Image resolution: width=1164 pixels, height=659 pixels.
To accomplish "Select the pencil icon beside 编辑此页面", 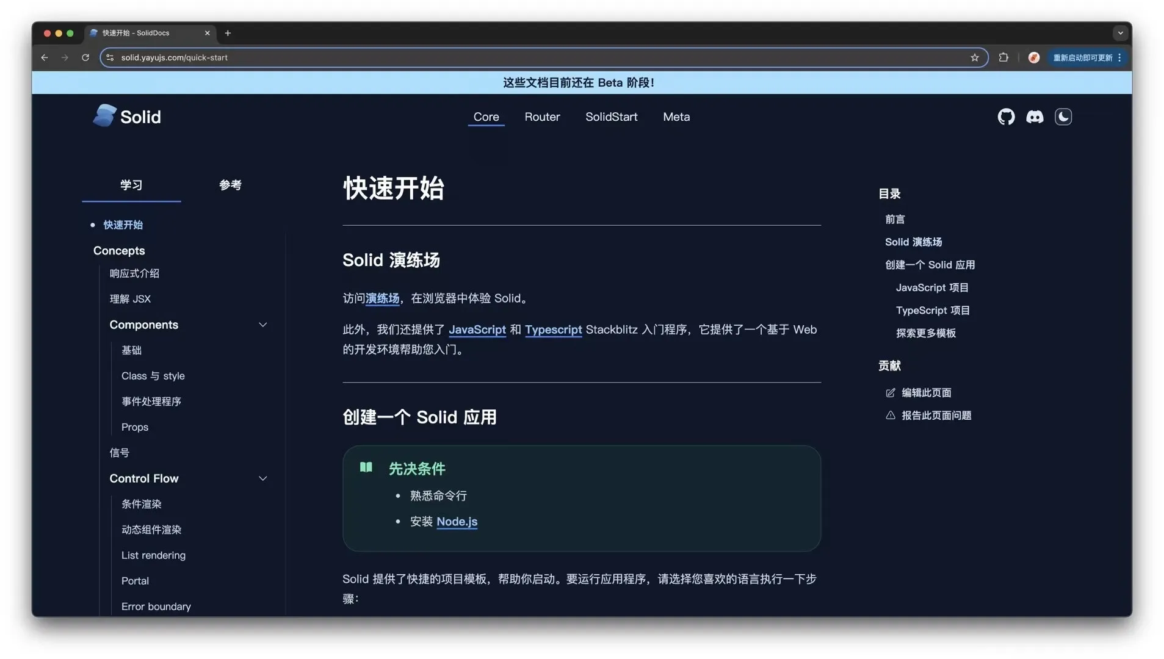I will tap(890, 392).
